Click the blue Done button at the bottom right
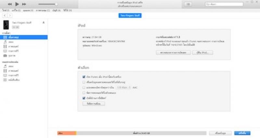 click(x=242, y=133)
